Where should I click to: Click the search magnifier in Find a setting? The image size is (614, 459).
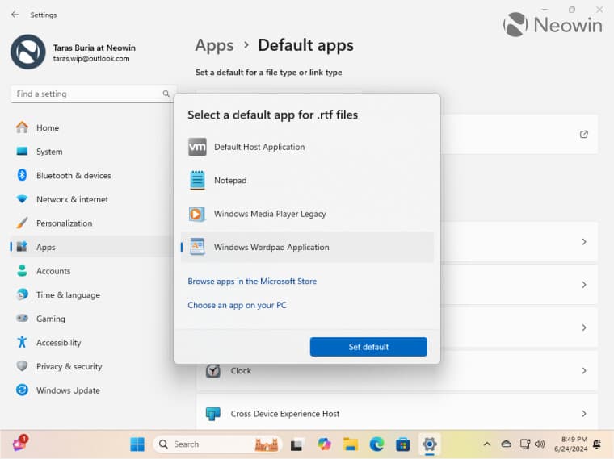[166, 94]
